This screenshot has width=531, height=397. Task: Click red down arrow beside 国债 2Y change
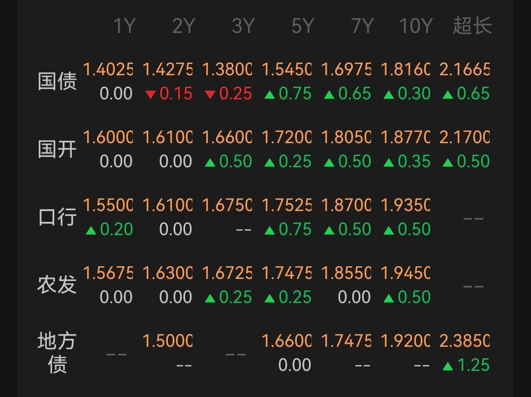[x=150, y=94]
